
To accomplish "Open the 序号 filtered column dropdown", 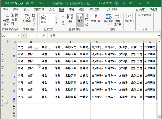I will coord(23,49).
